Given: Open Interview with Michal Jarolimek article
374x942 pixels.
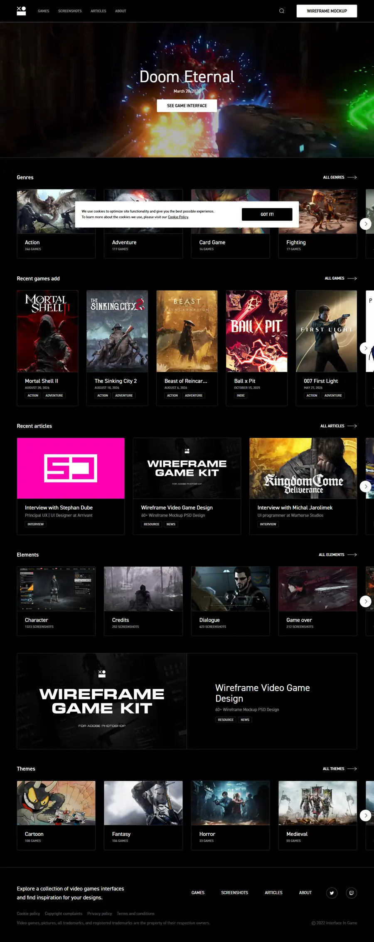Looking at the screenshot, I should coord(303,486).
